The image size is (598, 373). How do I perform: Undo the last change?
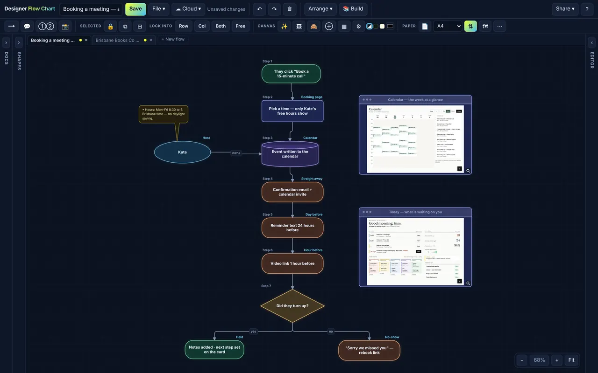[260, 9]
